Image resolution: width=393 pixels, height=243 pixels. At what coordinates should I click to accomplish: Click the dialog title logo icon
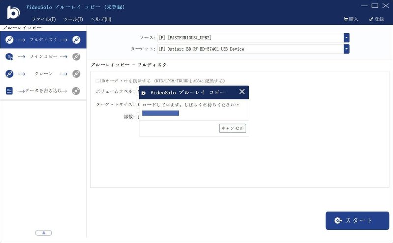point(144,93)
